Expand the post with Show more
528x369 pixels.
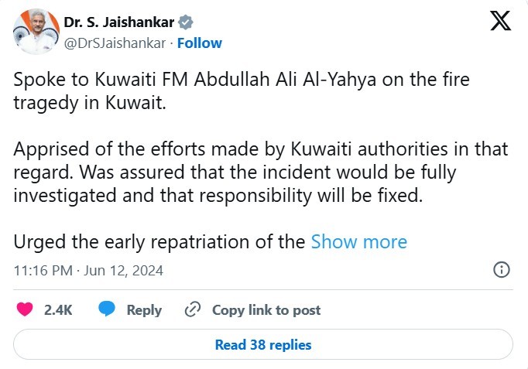coord(358,241)
